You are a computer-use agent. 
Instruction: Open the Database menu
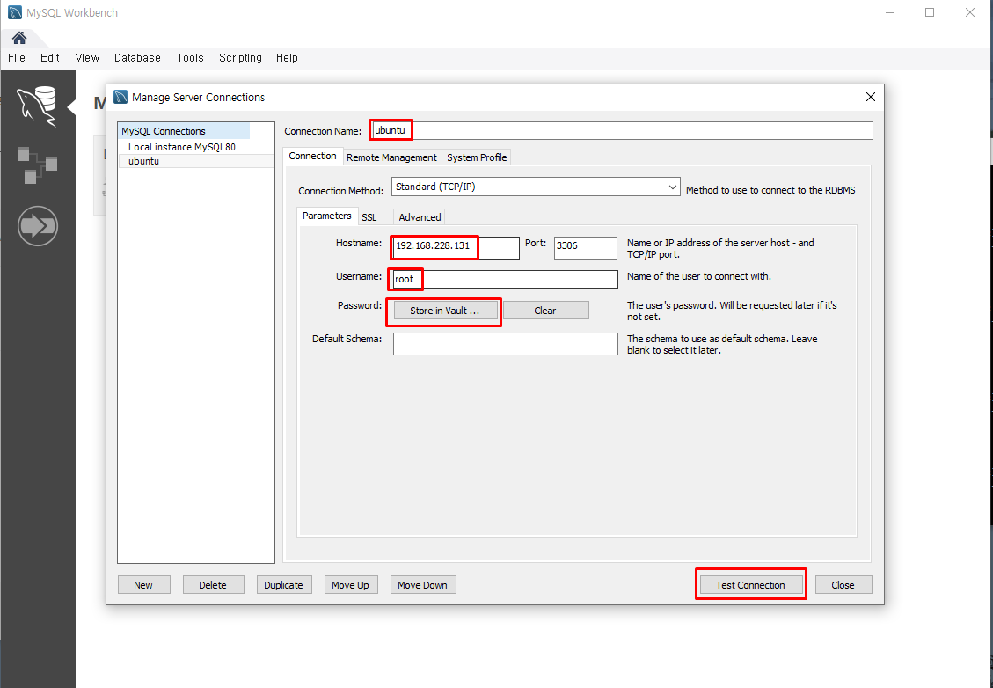[x=137, y=58]
